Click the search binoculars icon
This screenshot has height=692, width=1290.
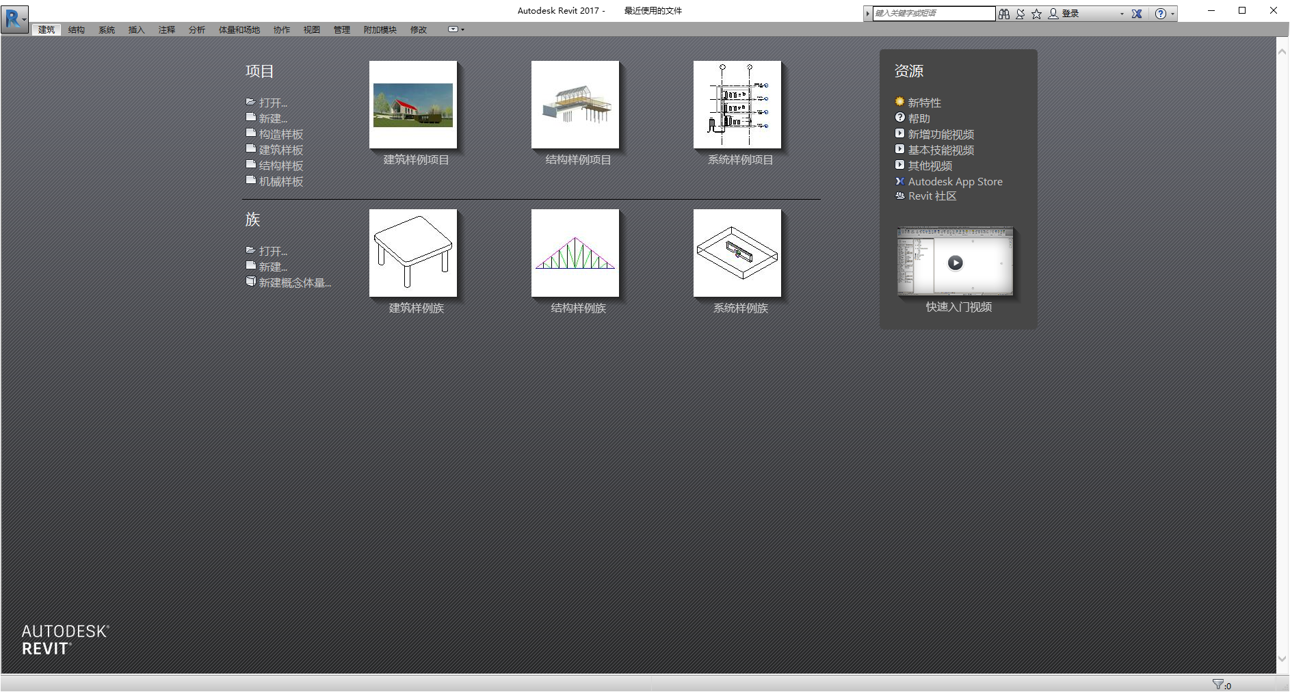1003,13
